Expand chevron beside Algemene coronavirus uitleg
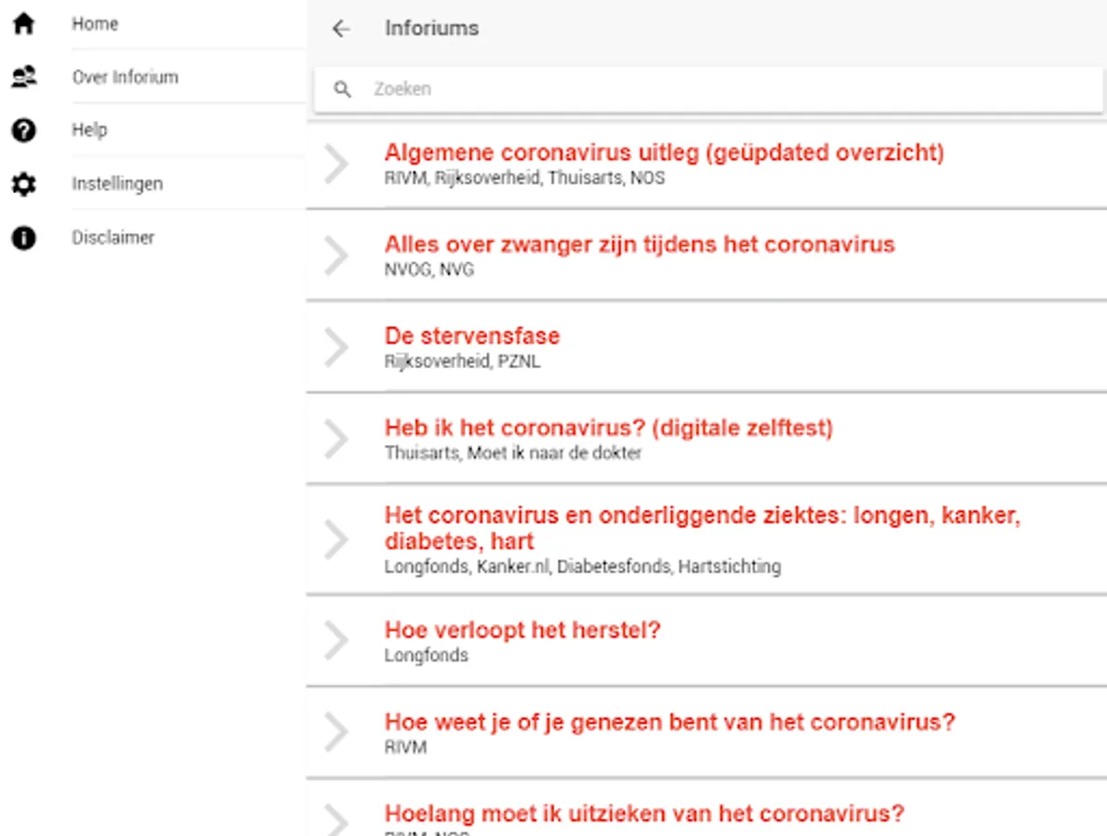Image resolution: width=1107 pixels, height=836 pixels. click(x=336, y=164)
